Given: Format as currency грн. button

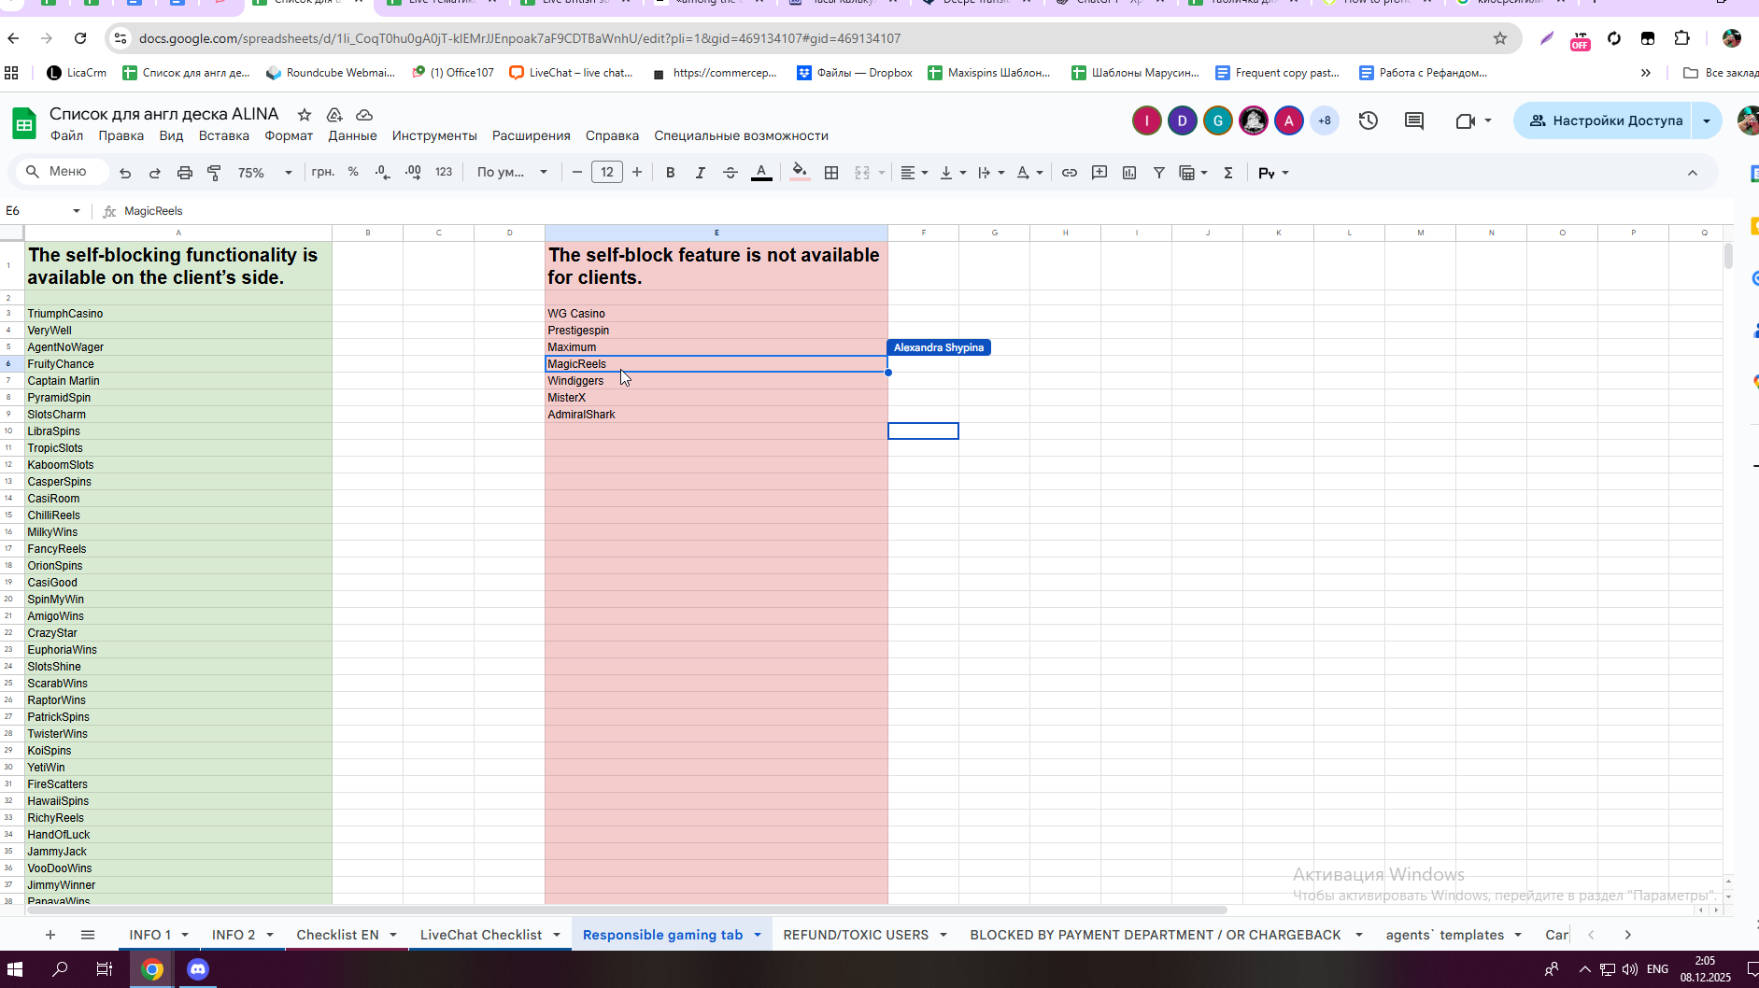Looking at the screenshot, I should (x=323, y=172).
